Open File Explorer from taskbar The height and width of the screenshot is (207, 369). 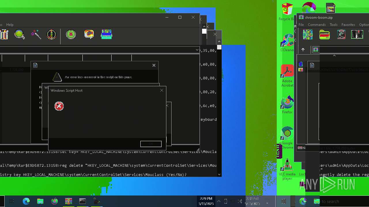tap(40, 201)
